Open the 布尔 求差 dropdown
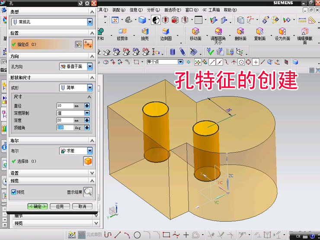 pos(90,151)
